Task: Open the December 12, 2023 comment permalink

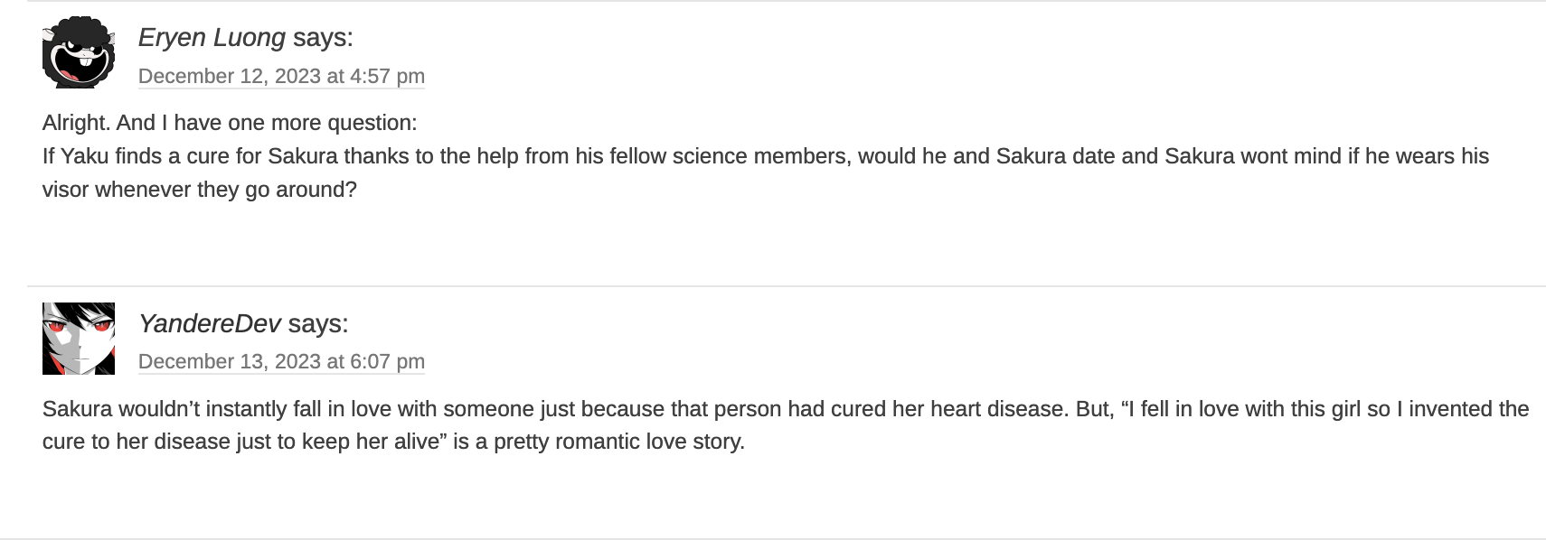Action: [281, 77]
